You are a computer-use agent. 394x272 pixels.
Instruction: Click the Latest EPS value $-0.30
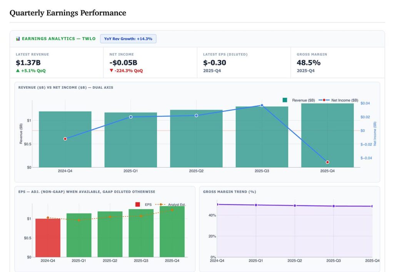click(x=215, y=63)
